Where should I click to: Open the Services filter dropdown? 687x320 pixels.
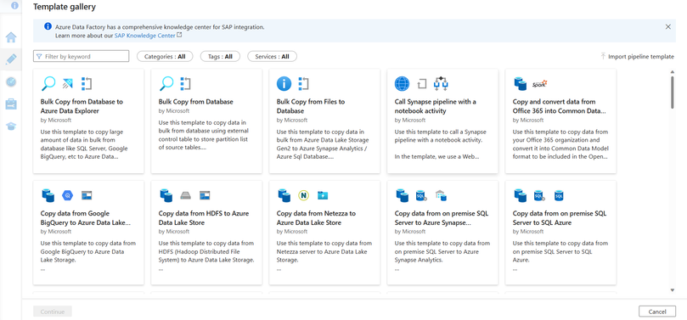point(272,57)
